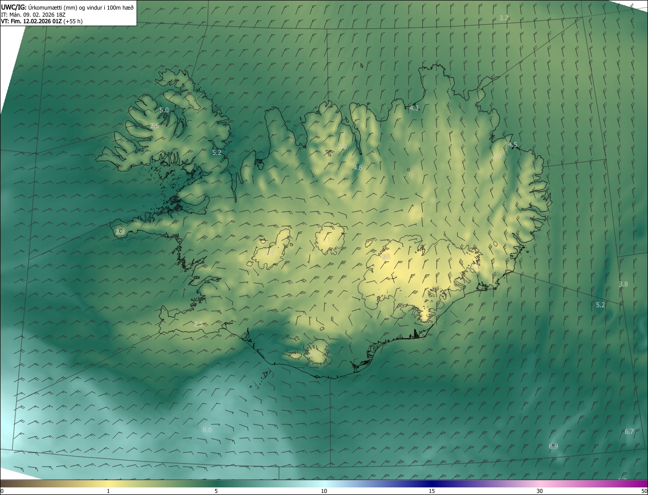Image resolution: width=648 pixels, height=495 pixels.
Task: Click the valid time "VT: Fim. 12.02.2026 01Z (+55 h)"
Action: 42,21
